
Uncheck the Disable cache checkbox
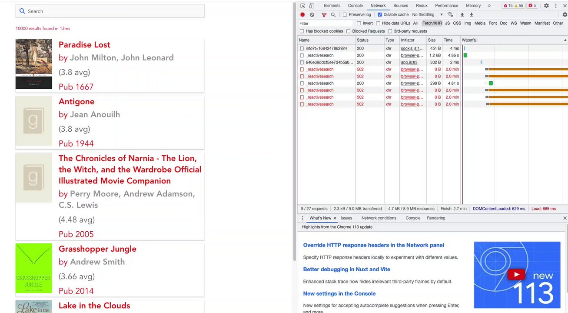click(380, 15)
